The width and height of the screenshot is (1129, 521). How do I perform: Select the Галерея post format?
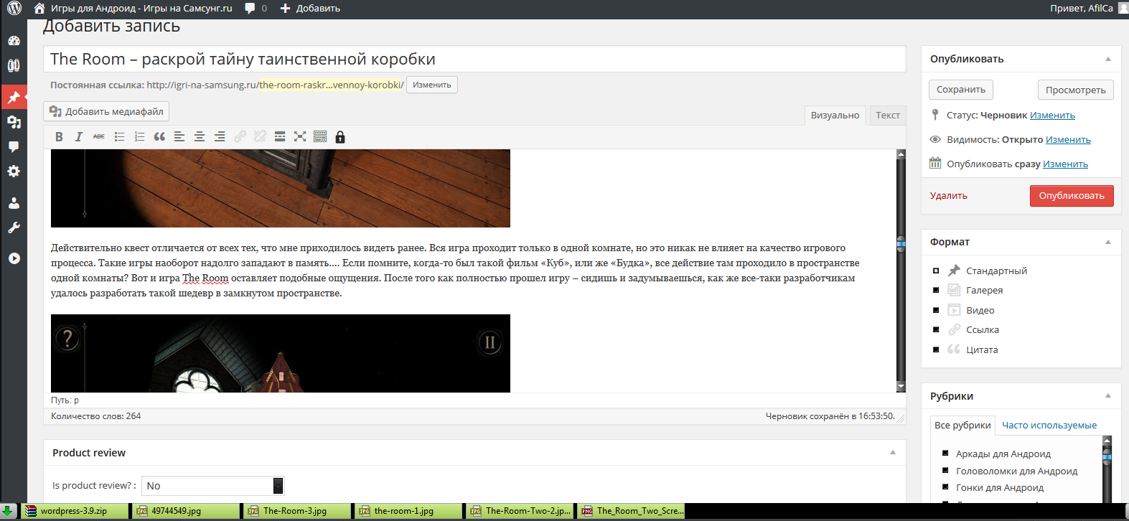(936, 290)
